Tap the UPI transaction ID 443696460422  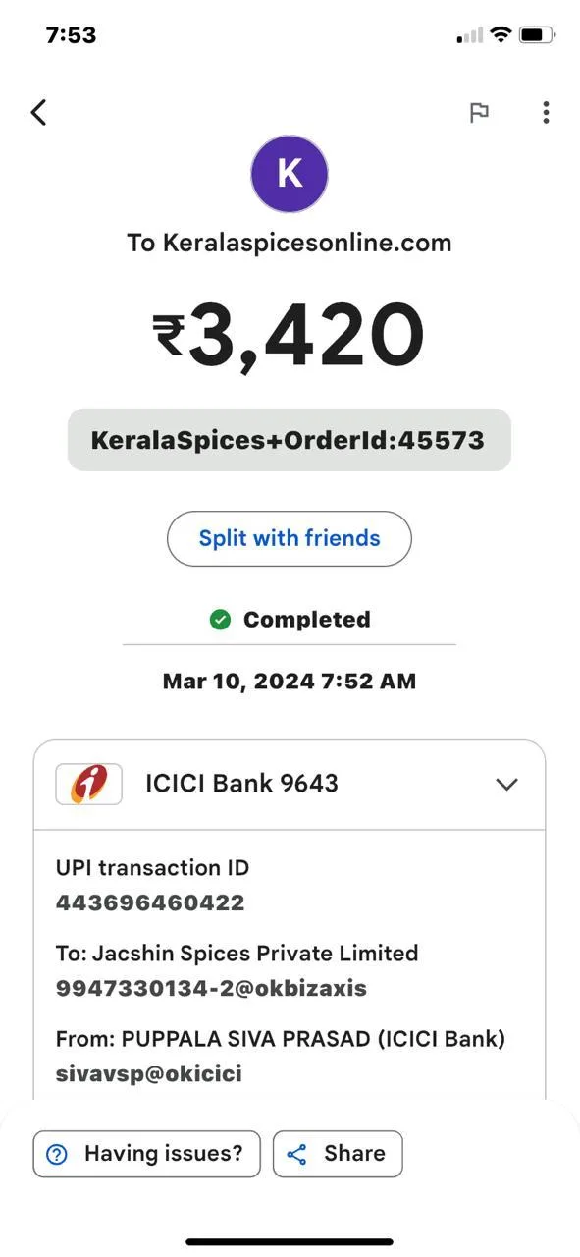tap(150, 902)
